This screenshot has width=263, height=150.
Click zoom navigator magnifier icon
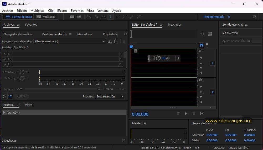pos(203,34)
